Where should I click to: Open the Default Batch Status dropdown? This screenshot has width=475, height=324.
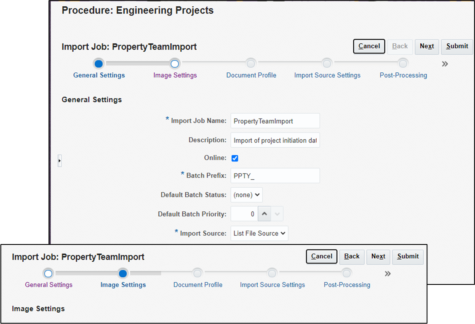246,195
